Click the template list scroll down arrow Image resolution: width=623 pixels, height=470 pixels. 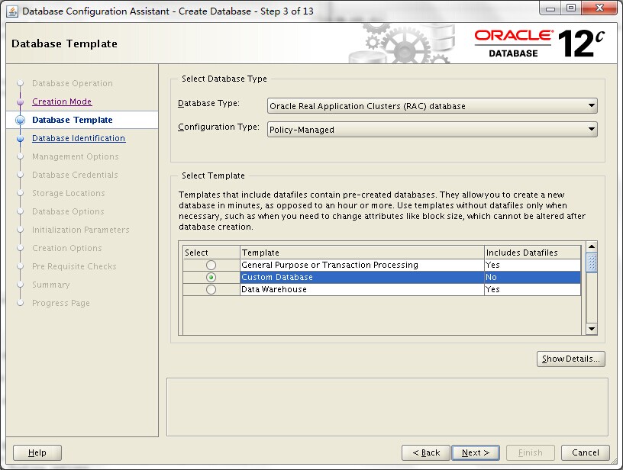point(592,329)
